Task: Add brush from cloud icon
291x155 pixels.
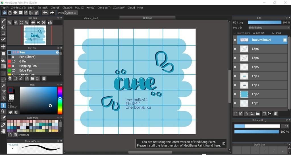Action: point(10,78)
